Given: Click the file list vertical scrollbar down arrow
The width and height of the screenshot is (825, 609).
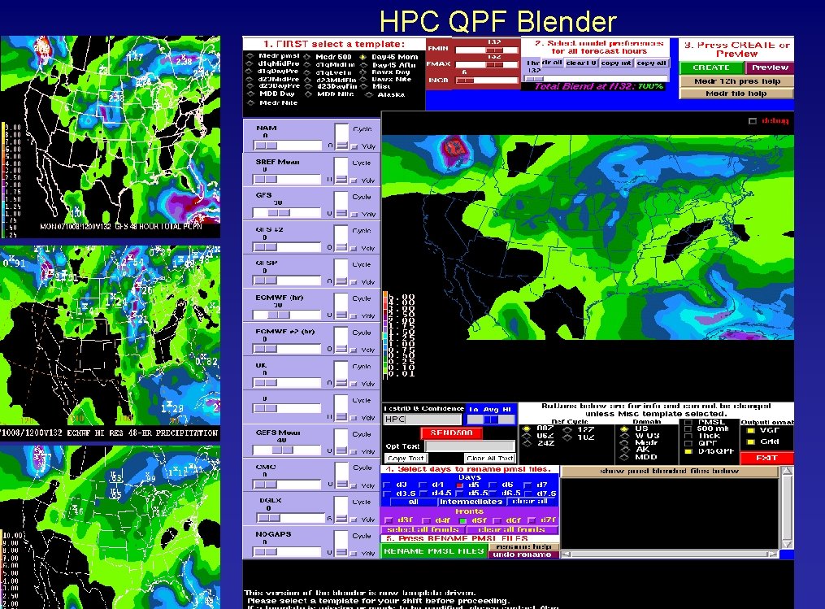Looking at the screenshot, I should click(787, 544).
